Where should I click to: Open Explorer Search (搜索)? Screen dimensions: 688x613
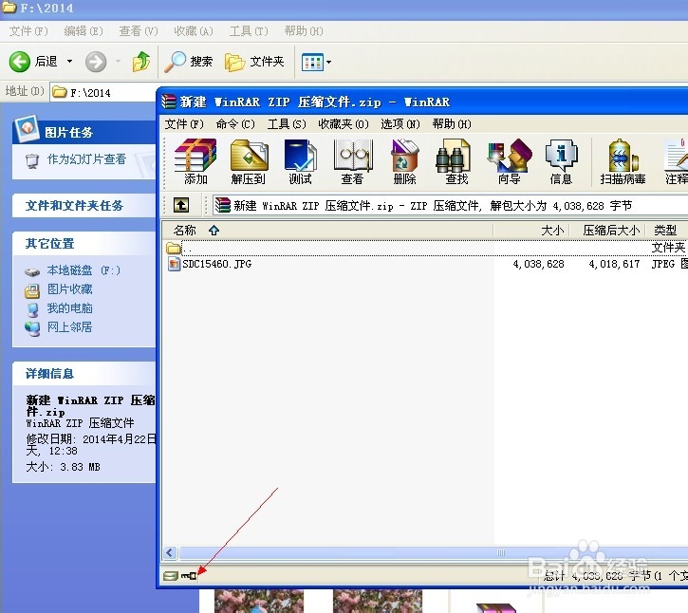coord(188,62)
